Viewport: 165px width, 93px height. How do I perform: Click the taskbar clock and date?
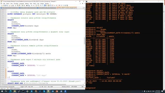click(158, 91)
